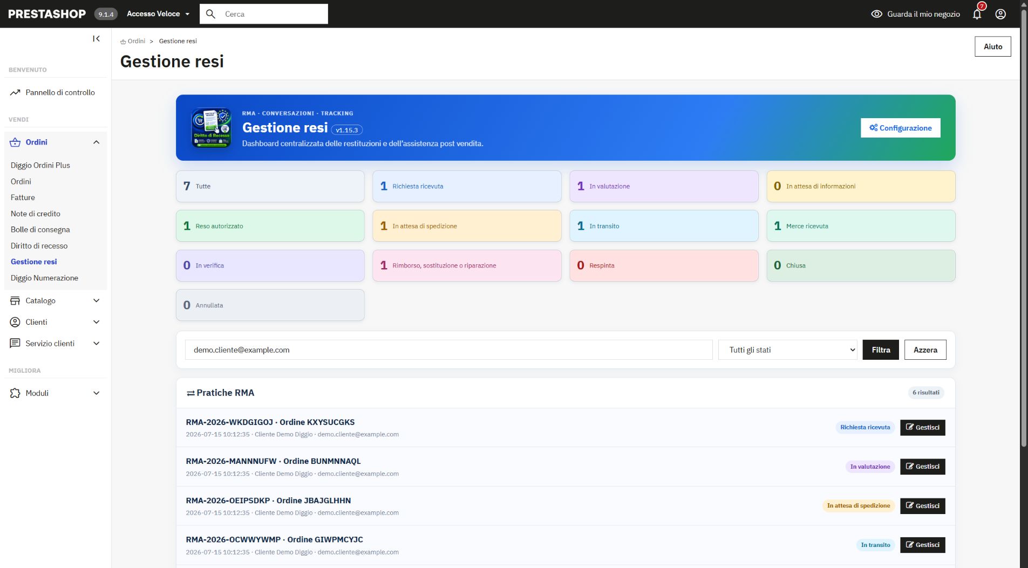Click the Filtra button

[x=881, y=350]
